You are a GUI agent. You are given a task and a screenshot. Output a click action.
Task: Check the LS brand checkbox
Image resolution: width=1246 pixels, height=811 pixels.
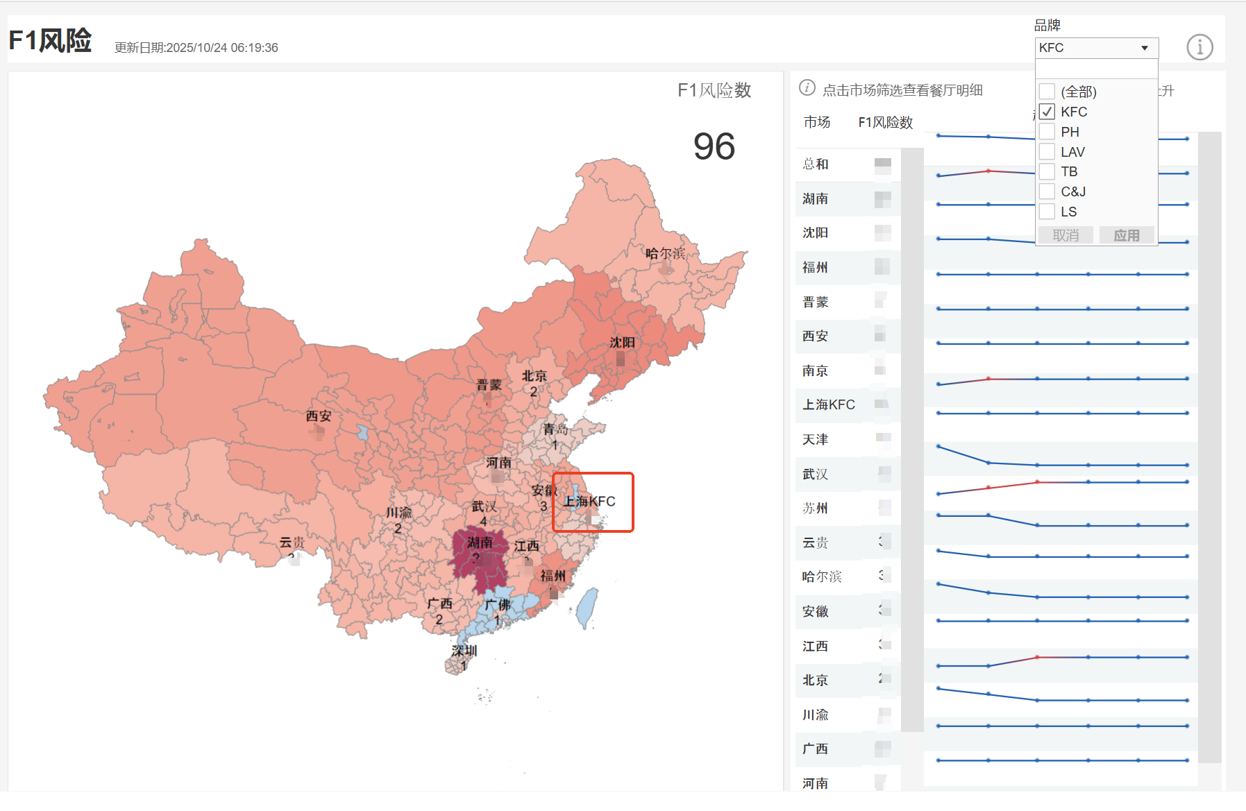click(1047, 212)
